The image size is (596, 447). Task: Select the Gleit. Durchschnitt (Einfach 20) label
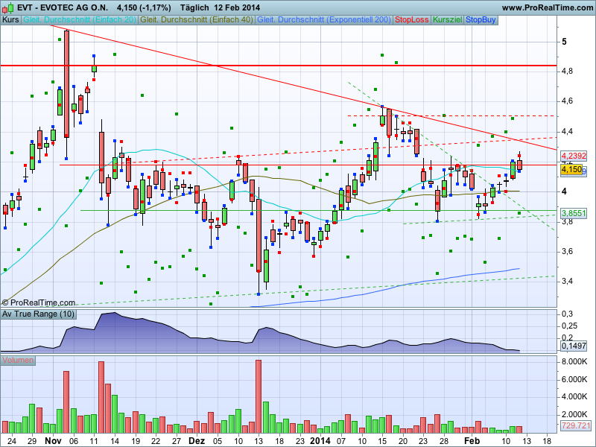[x=80, y=20]
